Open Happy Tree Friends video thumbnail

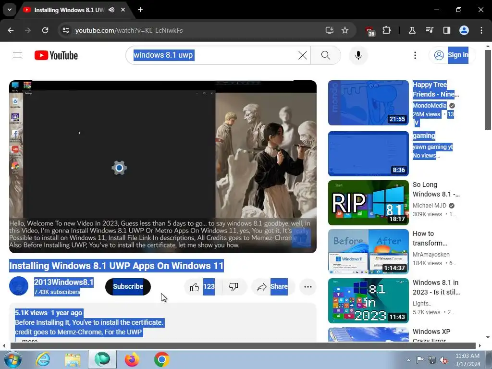pyautogui.click(x=369, y=103)
